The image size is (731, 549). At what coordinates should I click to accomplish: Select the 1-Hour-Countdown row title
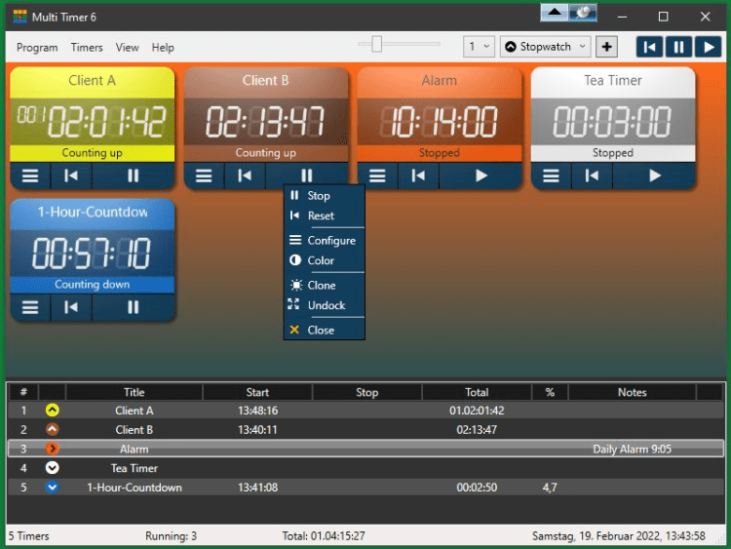pos(135,488)
